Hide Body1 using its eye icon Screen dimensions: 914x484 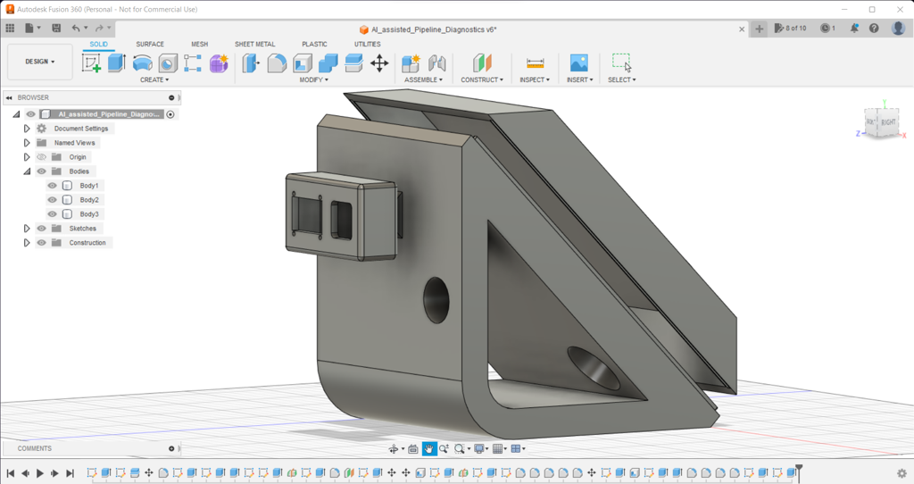pos(53,186)
